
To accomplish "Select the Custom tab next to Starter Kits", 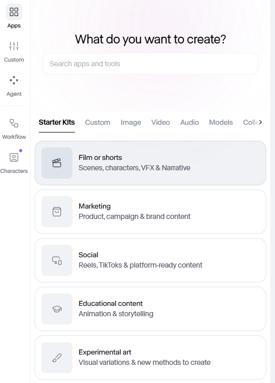I will [x=98, y=122].
